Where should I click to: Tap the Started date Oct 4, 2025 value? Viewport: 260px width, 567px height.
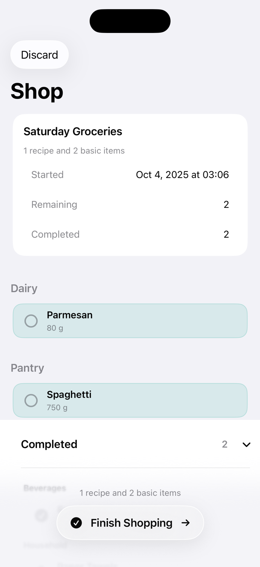[x=182, y=175]
